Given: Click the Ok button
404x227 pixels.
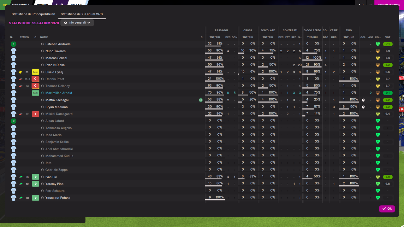Looking at the screenshot, I should click(387, 209).
